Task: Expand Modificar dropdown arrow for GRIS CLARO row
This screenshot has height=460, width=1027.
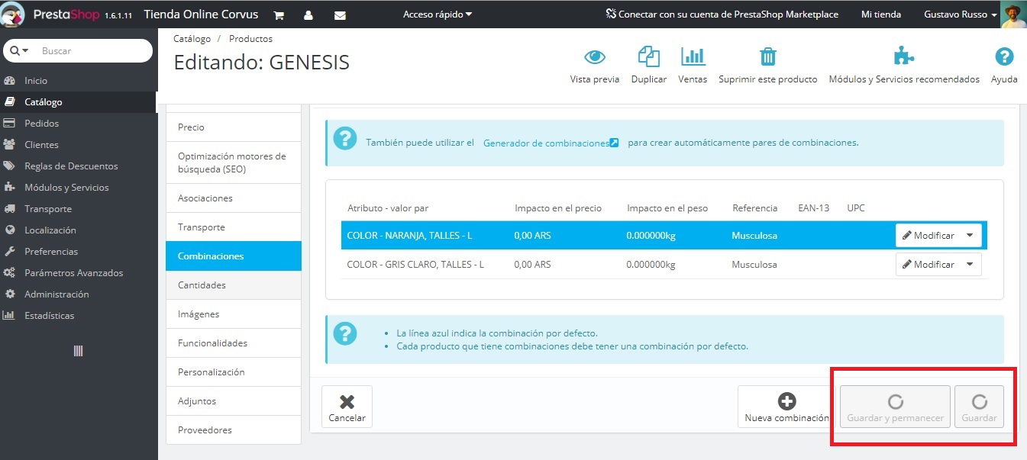Action: point(970,265)
